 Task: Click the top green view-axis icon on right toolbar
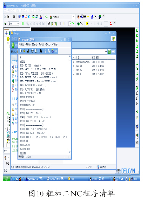(137, 30)
